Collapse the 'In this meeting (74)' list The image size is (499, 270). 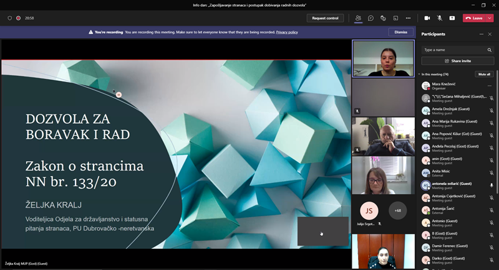pos(419,74)
